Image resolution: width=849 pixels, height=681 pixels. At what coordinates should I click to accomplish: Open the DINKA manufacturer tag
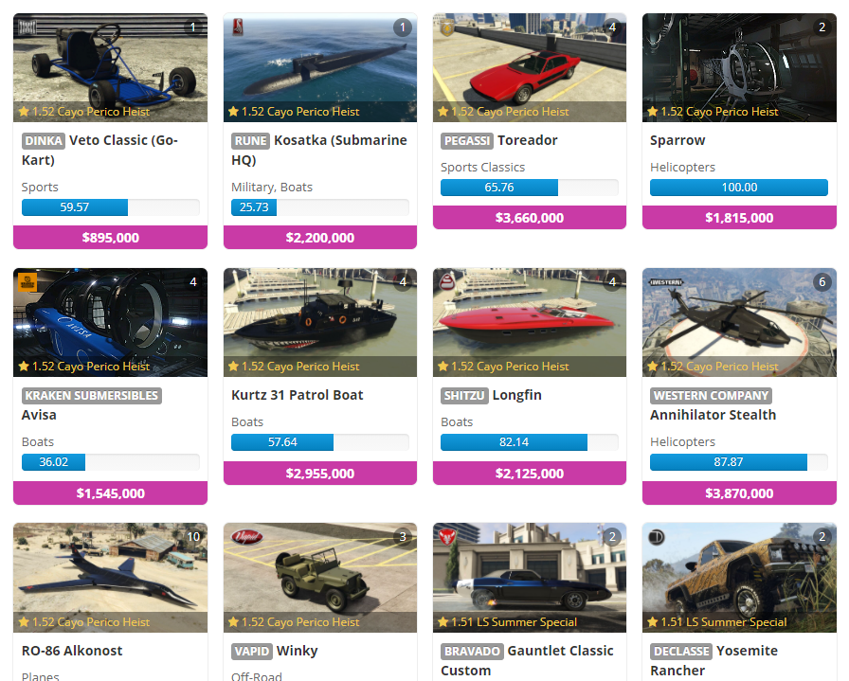pyautogui.click(x=44, y=141)
